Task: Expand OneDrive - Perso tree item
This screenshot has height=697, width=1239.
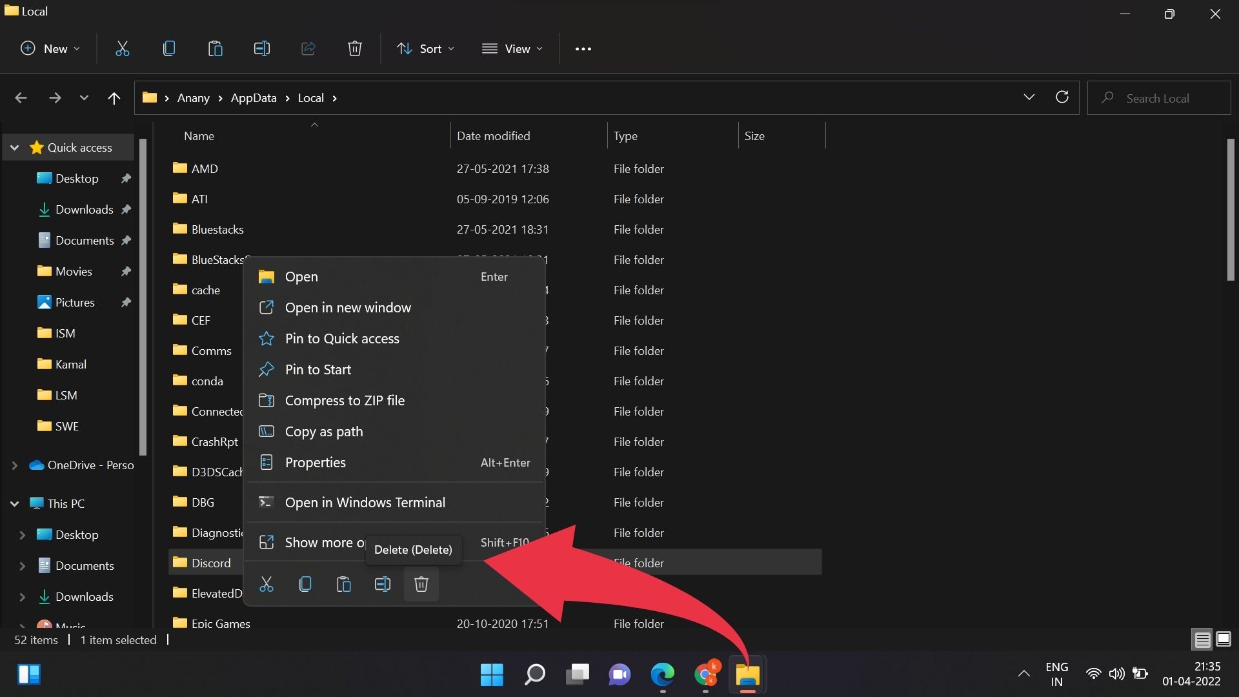Action: (13, 465)
